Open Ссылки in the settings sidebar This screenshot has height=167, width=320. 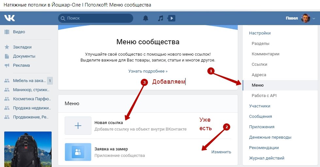pos(259,64)
